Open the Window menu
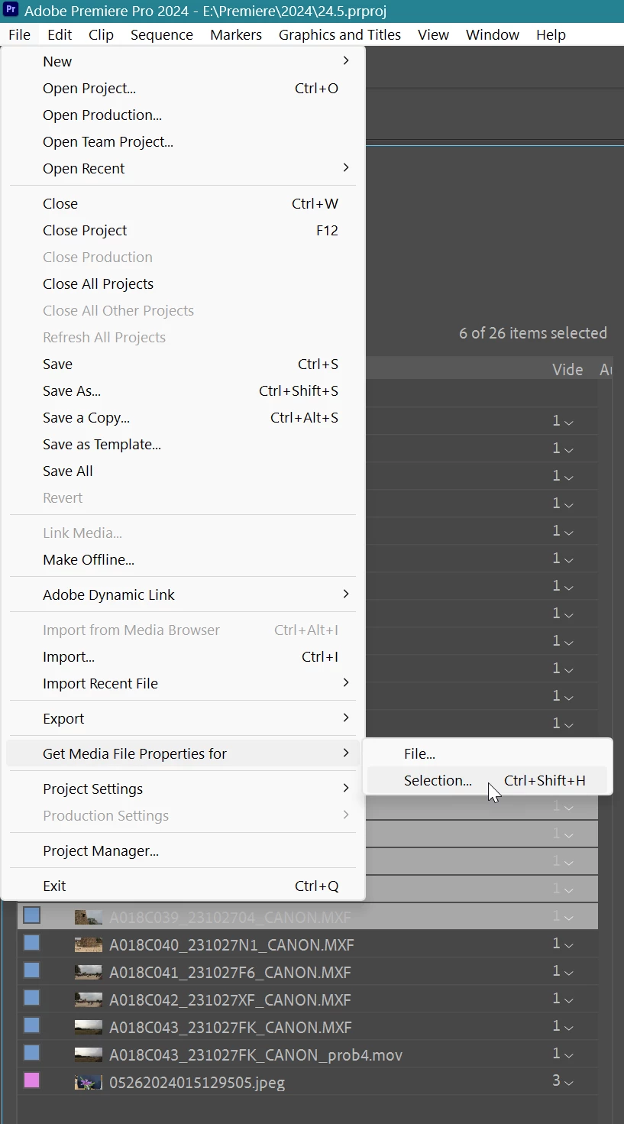Viewport: 624px width, 1124px height. (493, 35)
